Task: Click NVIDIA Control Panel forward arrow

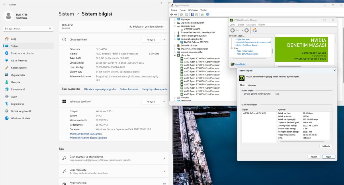Action: click(247, 30)
